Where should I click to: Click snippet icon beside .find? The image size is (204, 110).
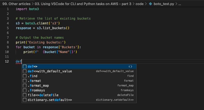pyautogui.click(x=25, y=76)
